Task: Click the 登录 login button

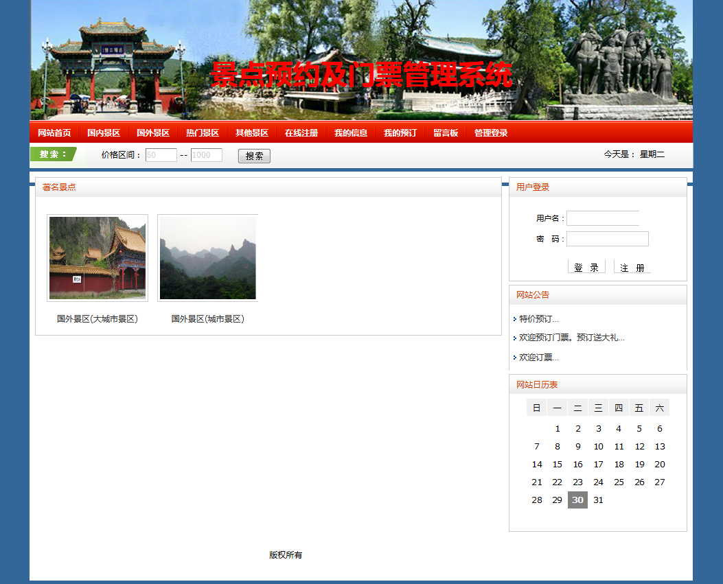Action: [x=586, y=267]
